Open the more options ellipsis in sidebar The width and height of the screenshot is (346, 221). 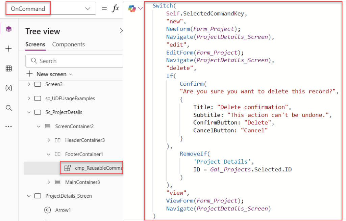tap(8, 127)
